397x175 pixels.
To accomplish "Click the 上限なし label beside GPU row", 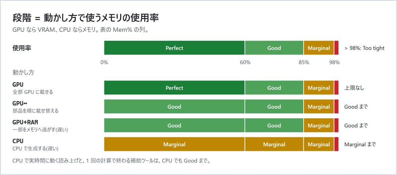I will 354,88.
